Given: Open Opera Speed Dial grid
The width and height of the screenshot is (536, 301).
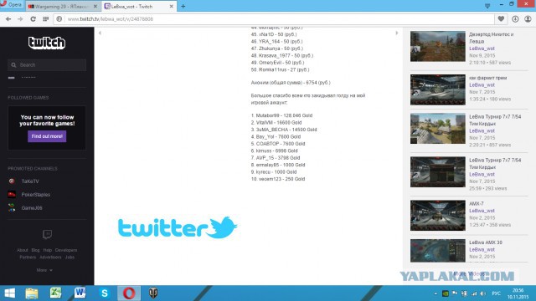Looking at the screenshot, I should tap(45, 19).
